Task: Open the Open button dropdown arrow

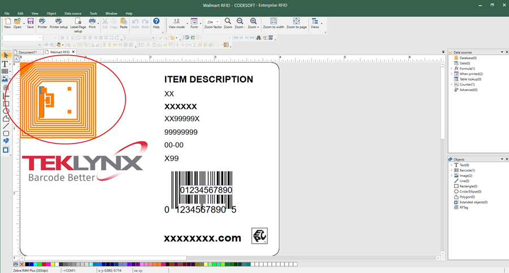Action: 24,23
